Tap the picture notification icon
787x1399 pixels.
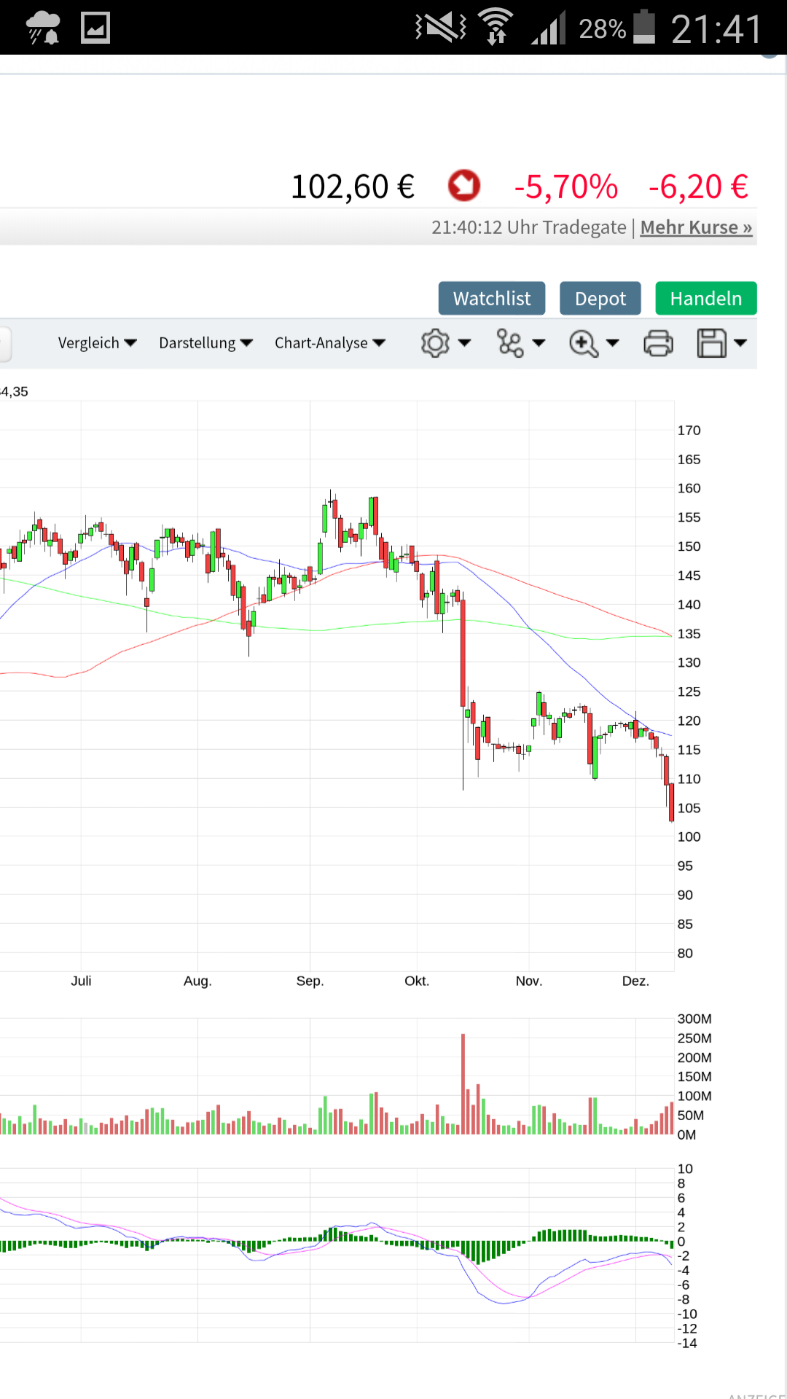95,28
